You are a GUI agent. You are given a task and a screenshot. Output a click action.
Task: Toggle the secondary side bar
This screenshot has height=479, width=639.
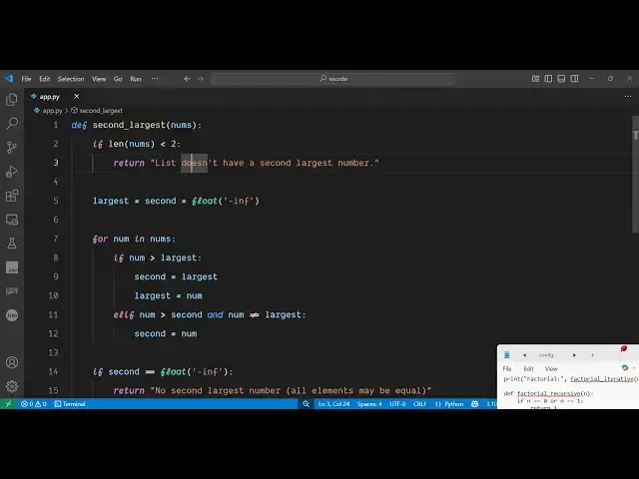(x=575, y=79)
